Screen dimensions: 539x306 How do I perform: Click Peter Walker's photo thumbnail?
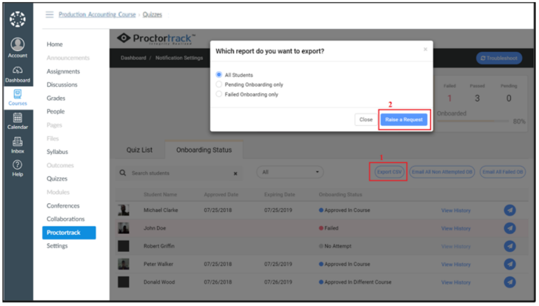124,264
